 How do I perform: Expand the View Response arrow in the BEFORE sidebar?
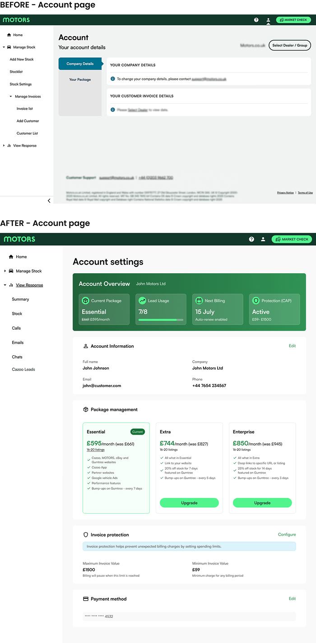[4, 146]
